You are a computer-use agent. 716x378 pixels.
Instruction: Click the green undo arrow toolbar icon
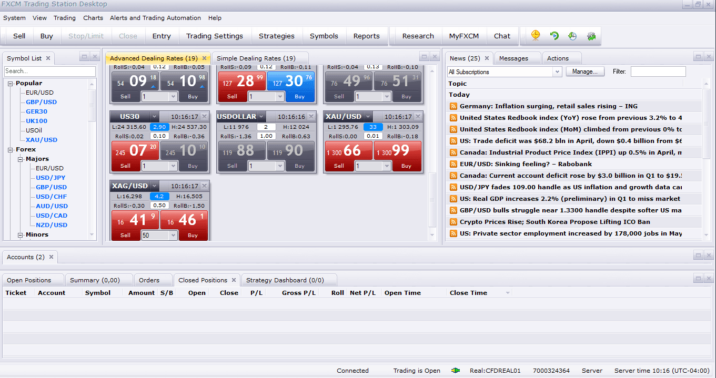tap(554, 35)
